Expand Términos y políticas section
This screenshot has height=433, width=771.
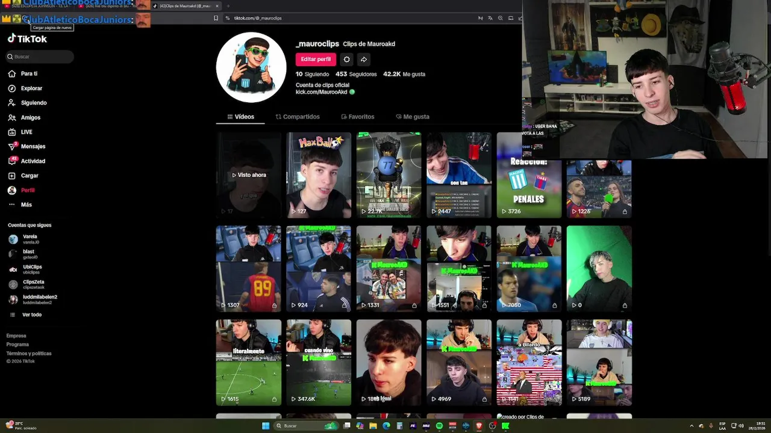(x=29, y=354)
